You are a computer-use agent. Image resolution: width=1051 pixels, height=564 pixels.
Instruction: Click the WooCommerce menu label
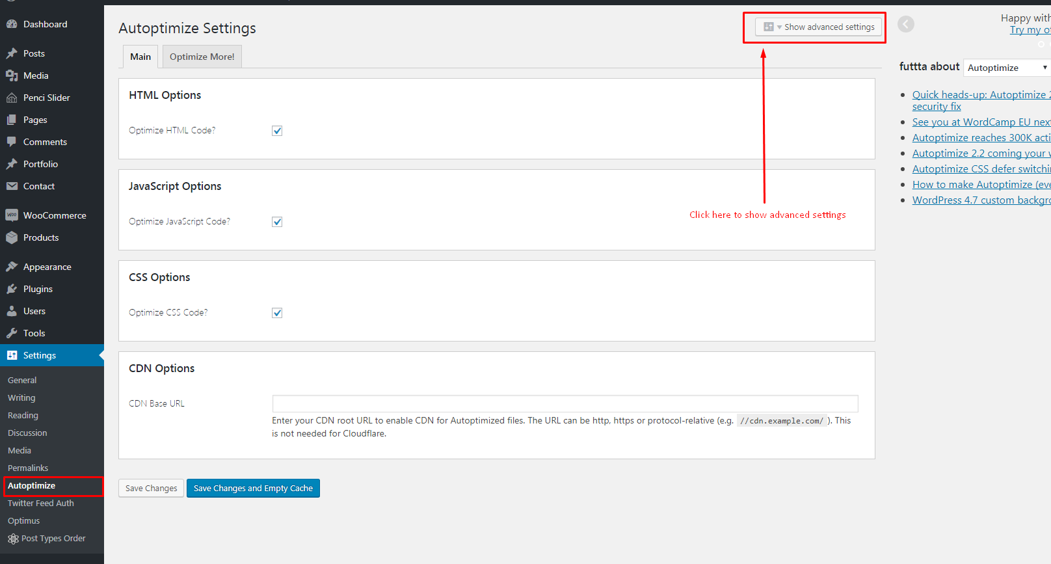(x=55, y=215)
